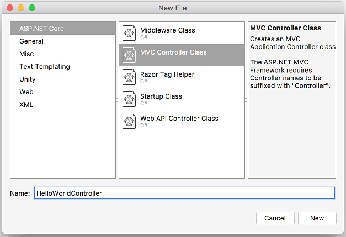346x237 pixels.
Task: Click the Startup Class file icon
Action: point(129,99)
